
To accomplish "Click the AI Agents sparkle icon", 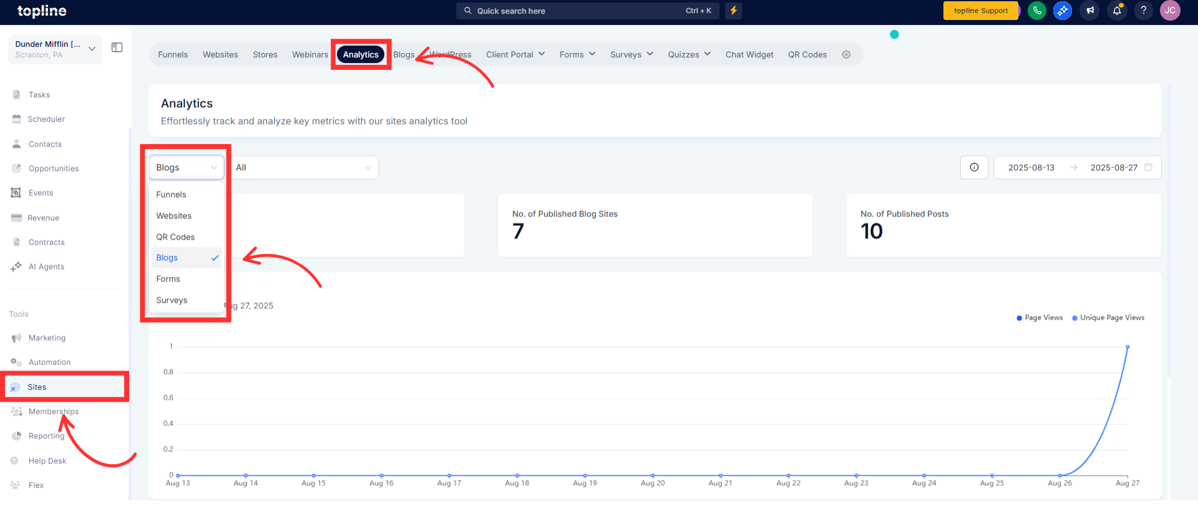I will (16, 266).
